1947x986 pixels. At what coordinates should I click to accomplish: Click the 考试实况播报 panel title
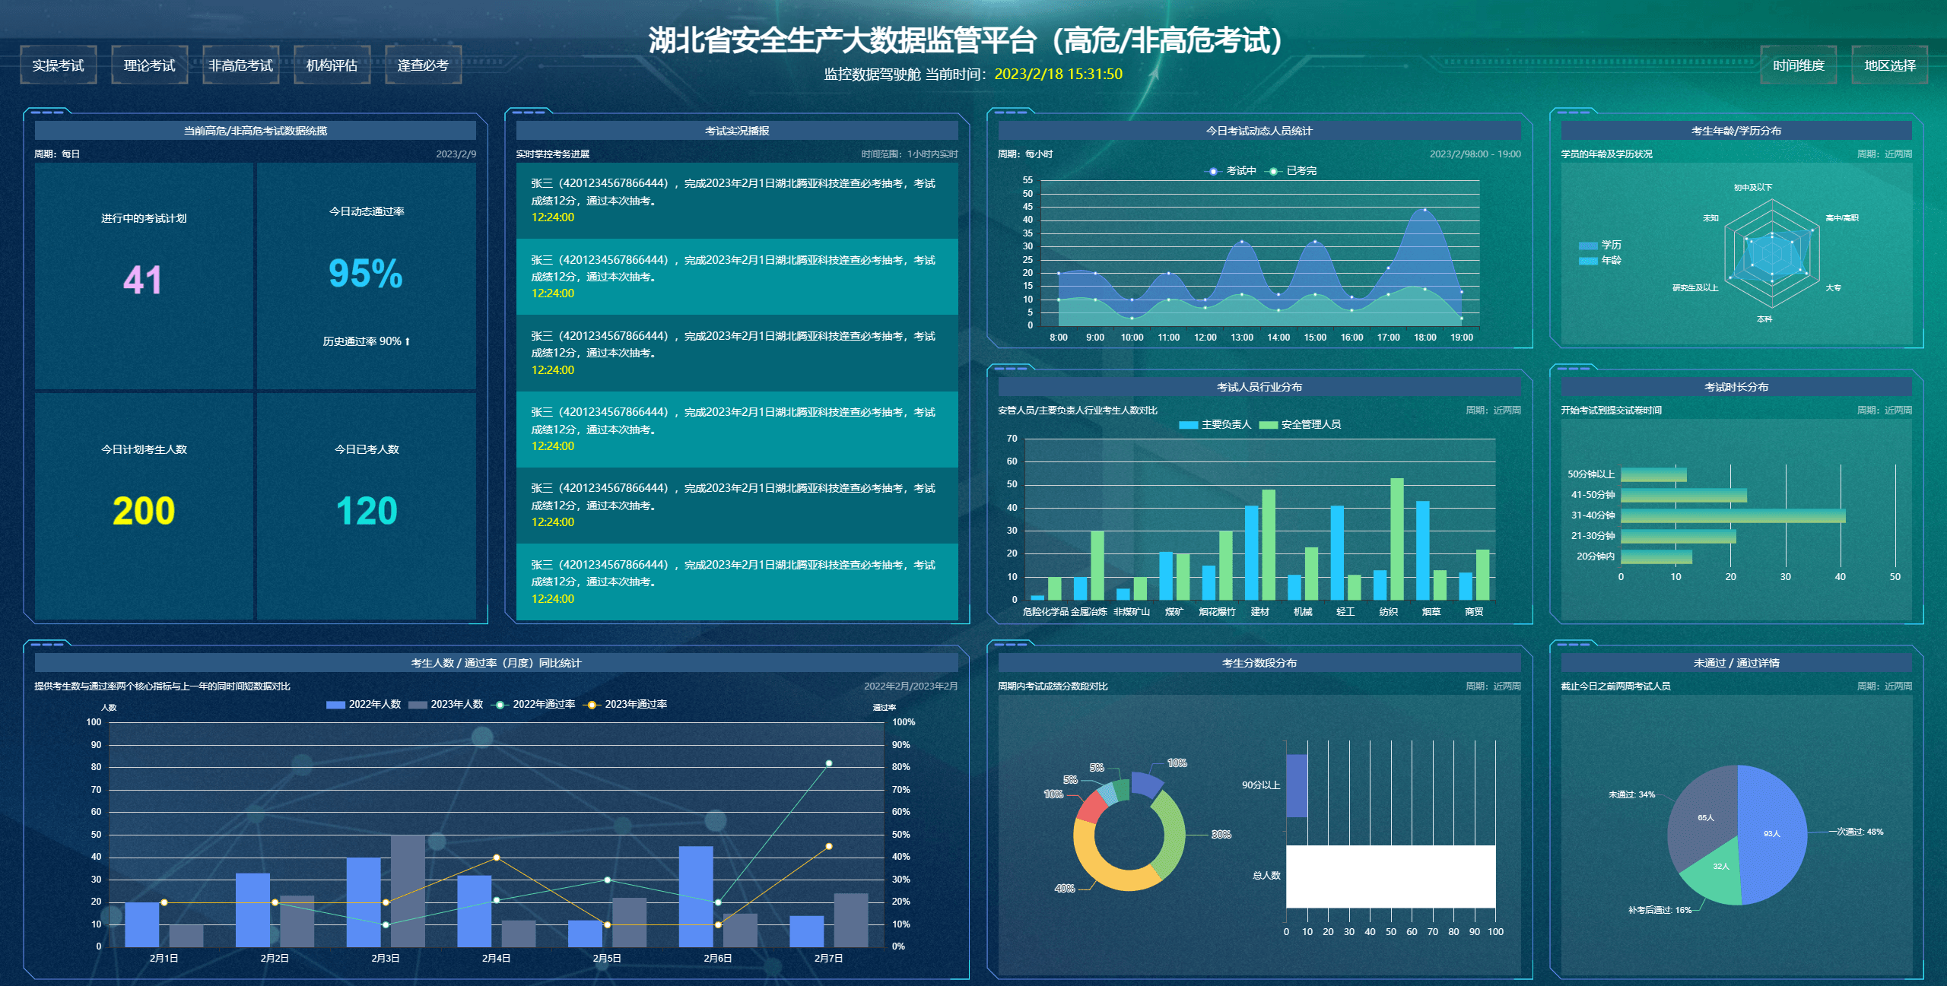click(x=737, y=131)
